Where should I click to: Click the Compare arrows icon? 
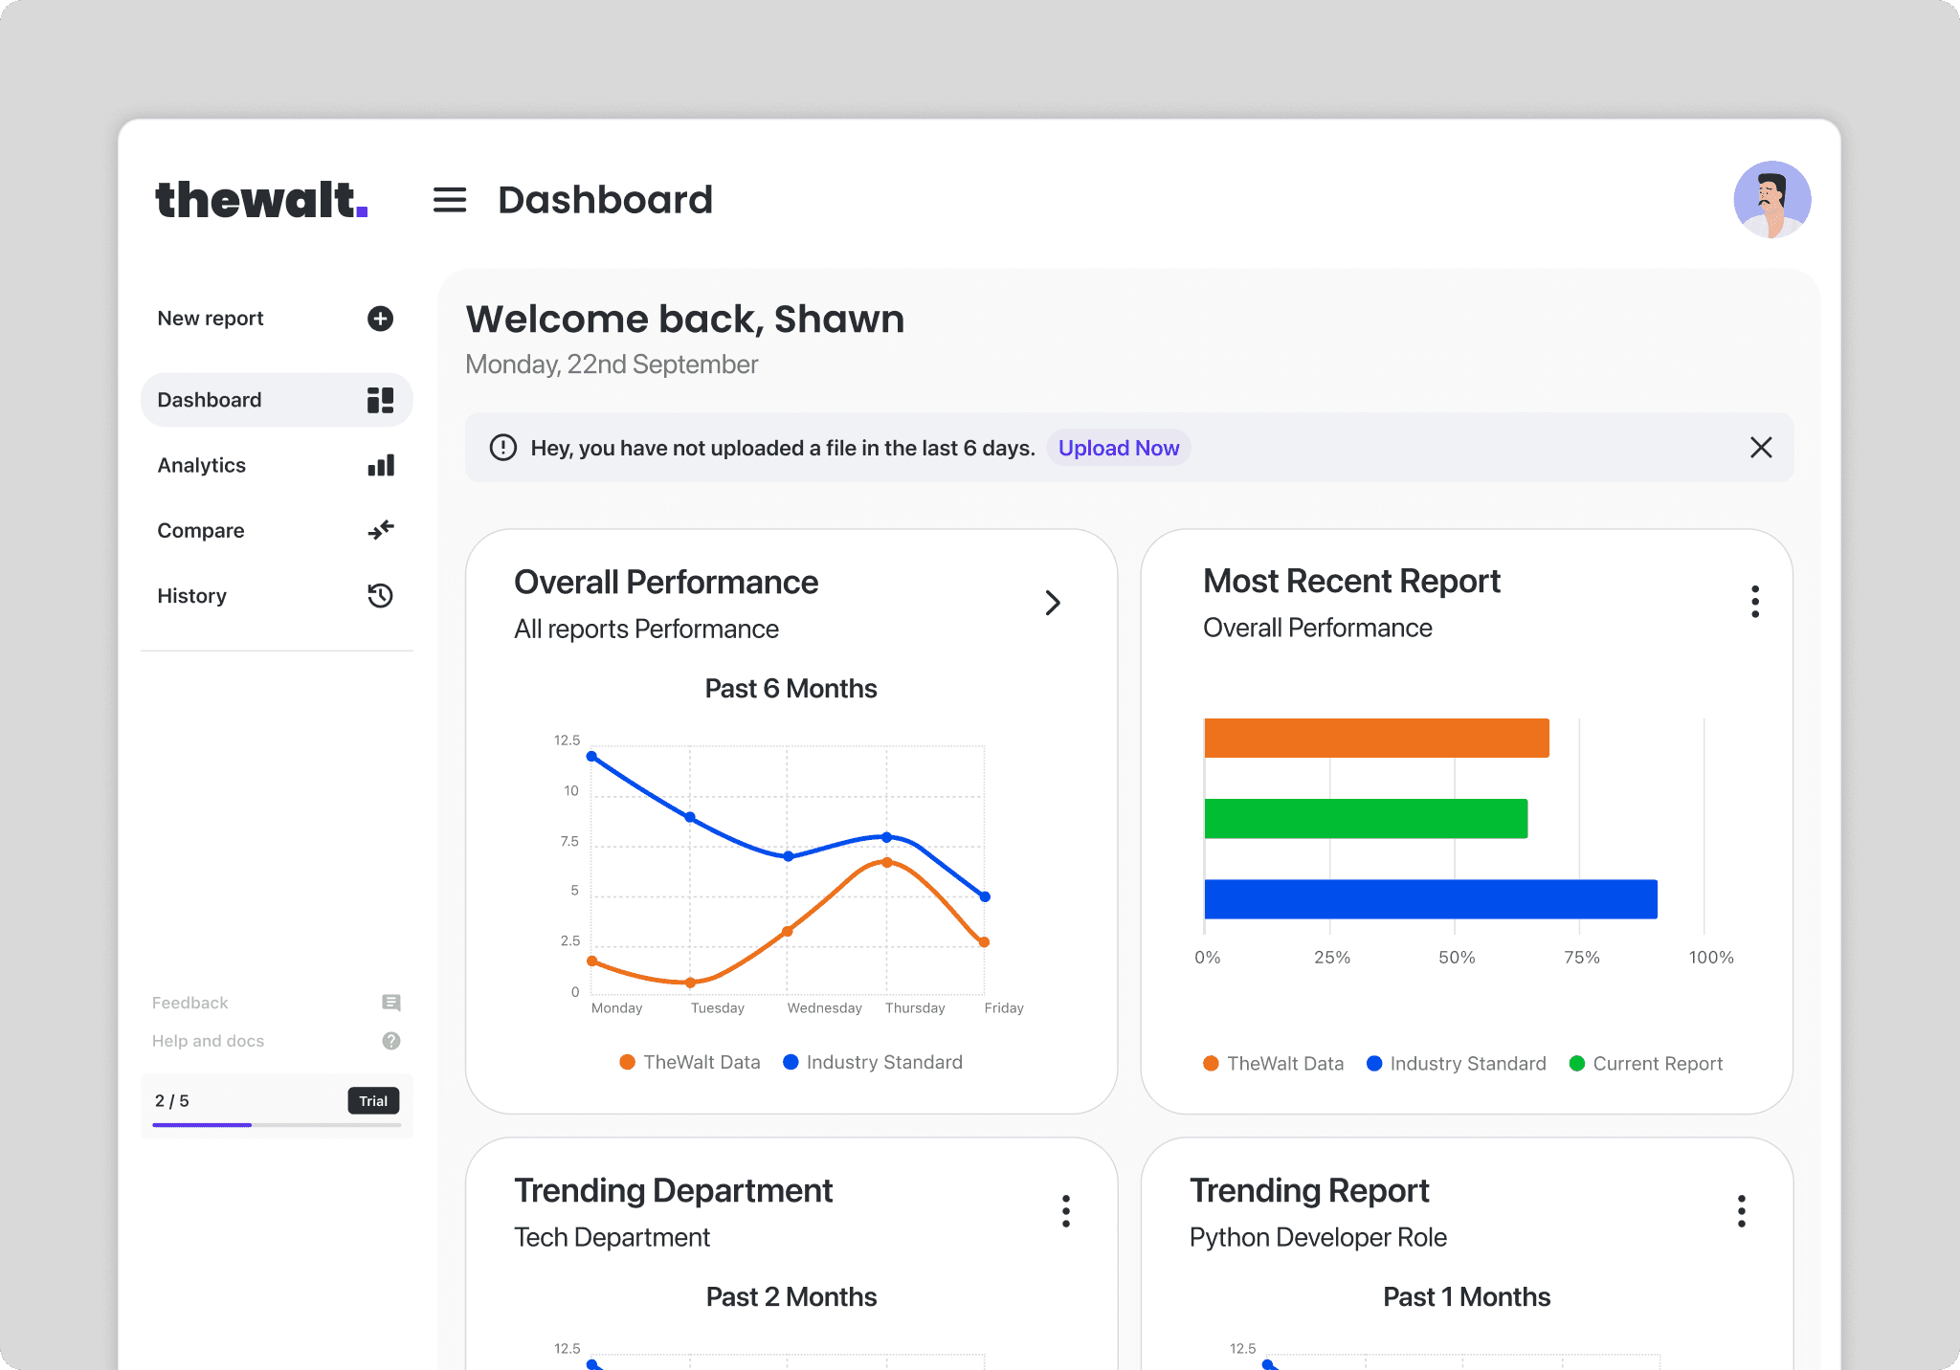tap(380, 530)
